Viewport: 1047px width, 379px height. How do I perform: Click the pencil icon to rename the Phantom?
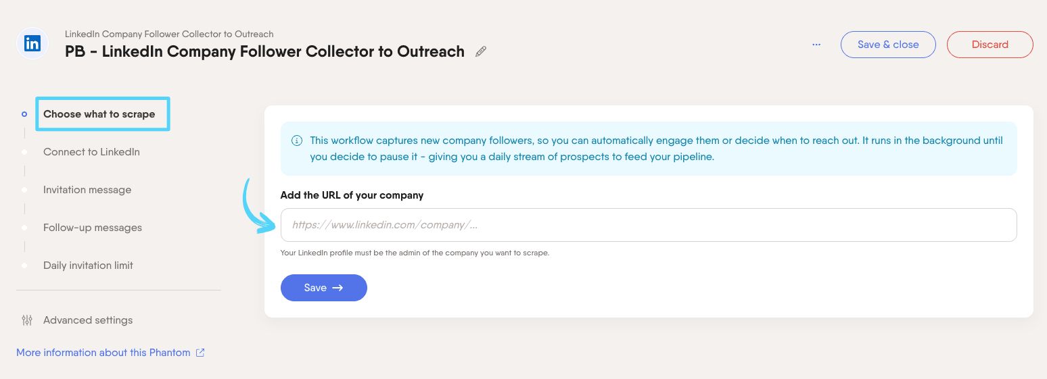(x=481, y=51)
